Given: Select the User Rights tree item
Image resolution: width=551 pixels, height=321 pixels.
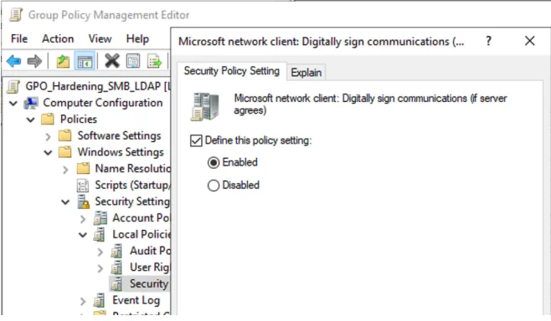Looking at the screenshot, I should (x=150, y=267).
